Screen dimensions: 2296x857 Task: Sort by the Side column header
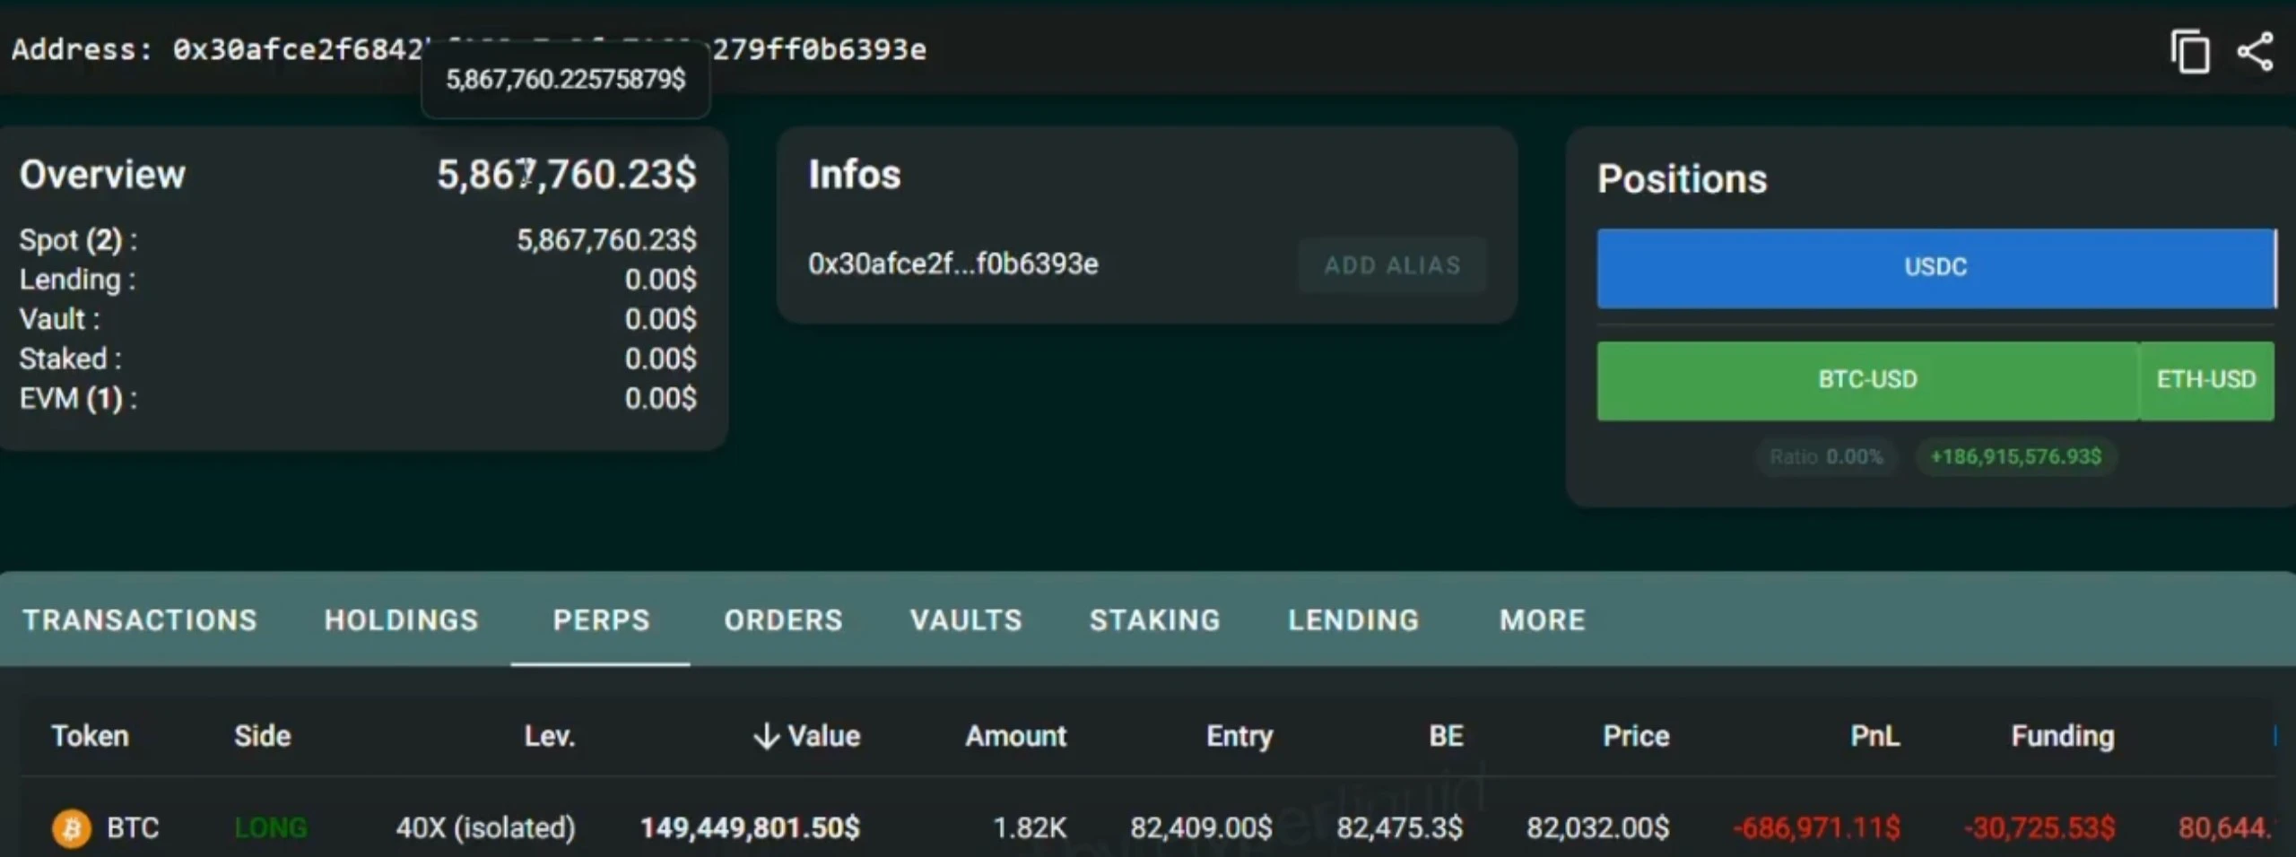262,736
